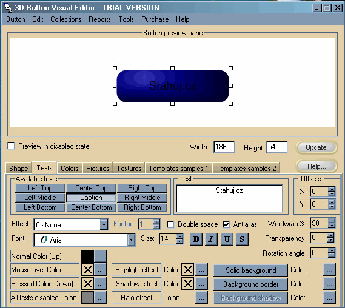This screenshot has height=308, width=345.
Task: Open the Collections menu
Action: click(66, 19)
